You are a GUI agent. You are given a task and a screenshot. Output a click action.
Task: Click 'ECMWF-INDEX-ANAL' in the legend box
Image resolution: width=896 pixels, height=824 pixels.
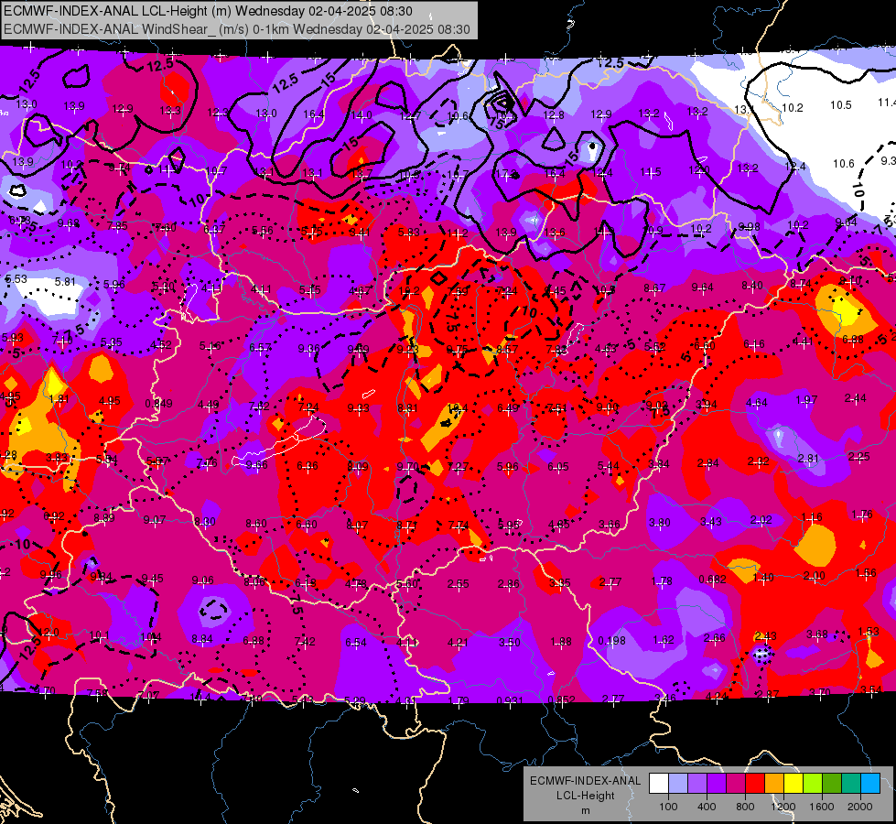[585, 781]
